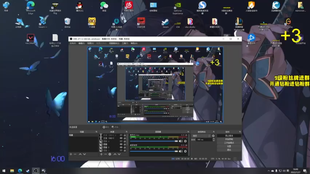Add a new source with the plus icon
The width and height of the screenshot is (310, 174).
click(101, 154)
